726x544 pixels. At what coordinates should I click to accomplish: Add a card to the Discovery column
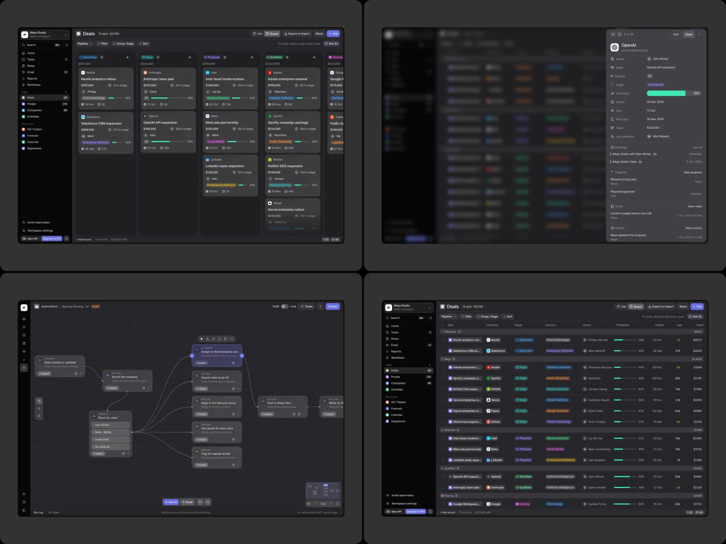pyautogui.click(x=128, y=57)
